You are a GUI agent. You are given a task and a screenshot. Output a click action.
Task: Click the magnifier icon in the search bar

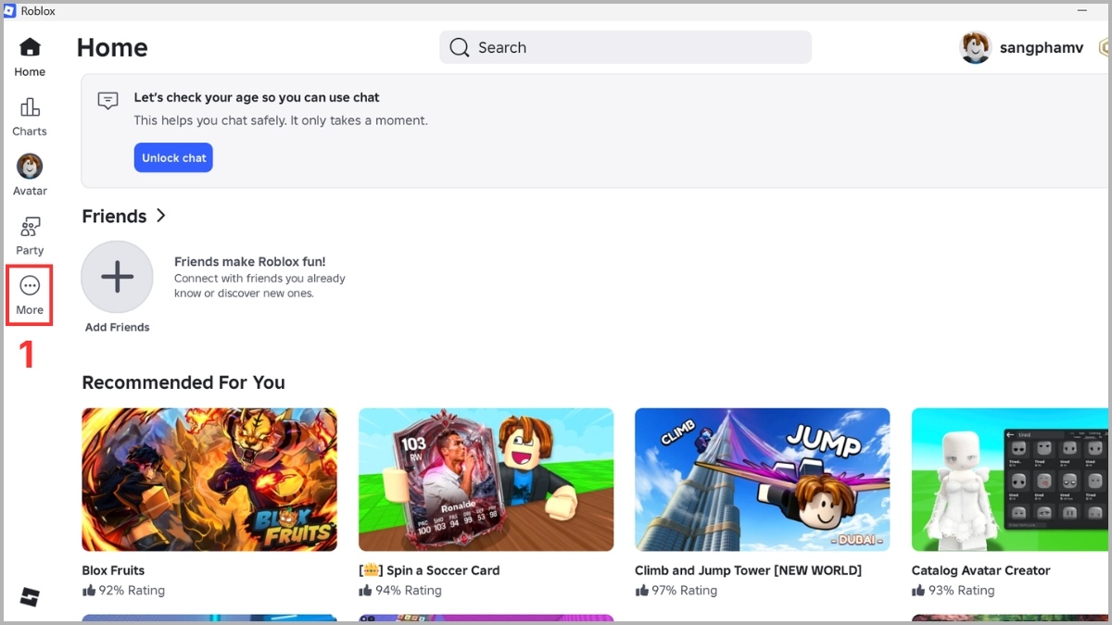click(x=459, y=47)
